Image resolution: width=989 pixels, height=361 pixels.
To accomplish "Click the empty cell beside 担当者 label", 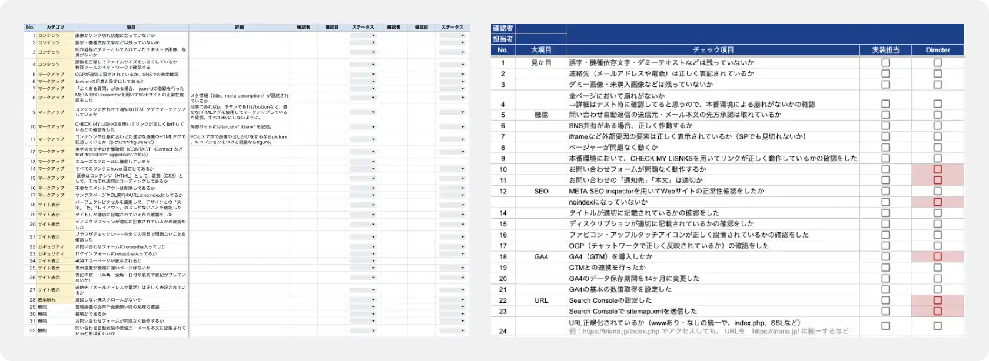I will pyautogui.click(x=540, y=39).
